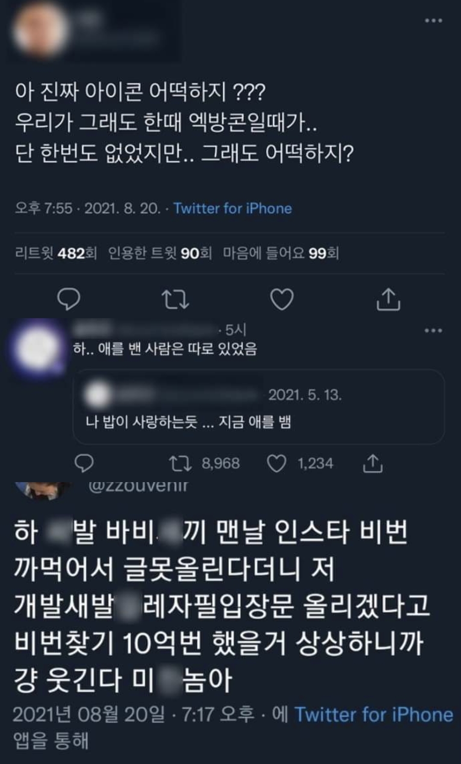Open the @zzouvenir profile handle
This screenshot has height=764, width=461.
coord(138,486)
